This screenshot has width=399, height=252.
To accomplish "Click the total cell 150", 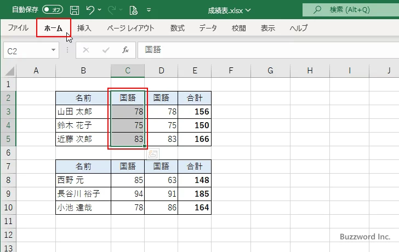I will tap(195, 125).
